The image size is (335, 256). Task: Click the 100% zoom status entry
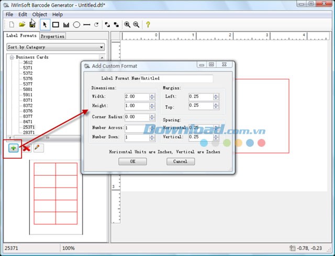tap(69, 248)
